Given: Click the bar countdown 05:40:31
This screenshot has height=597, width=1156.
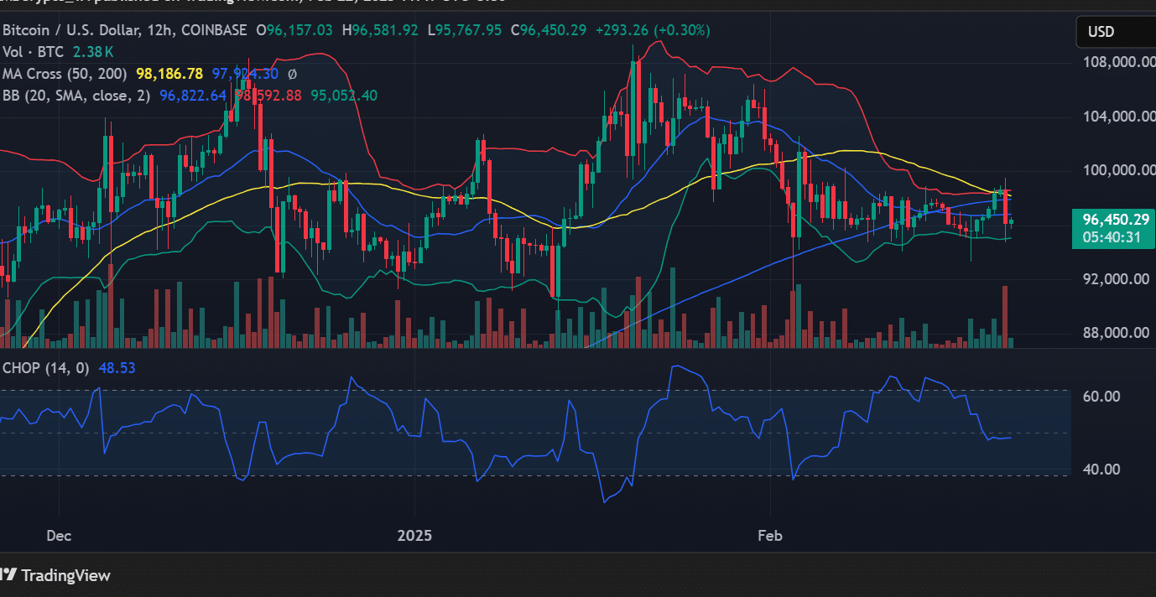Looking at the screenshot, I should tap(1111, 237).
